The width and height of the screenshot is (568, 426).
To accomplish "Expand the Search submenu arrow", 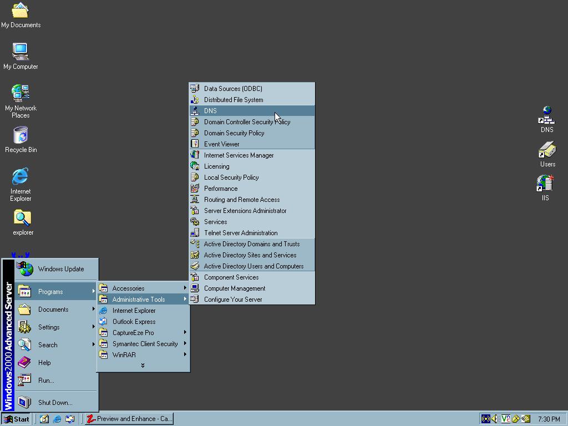I will [93, 344].
